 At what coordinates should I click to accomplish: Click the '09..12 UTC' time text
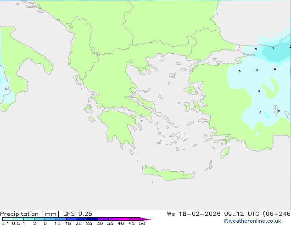(x=241, y=214)
